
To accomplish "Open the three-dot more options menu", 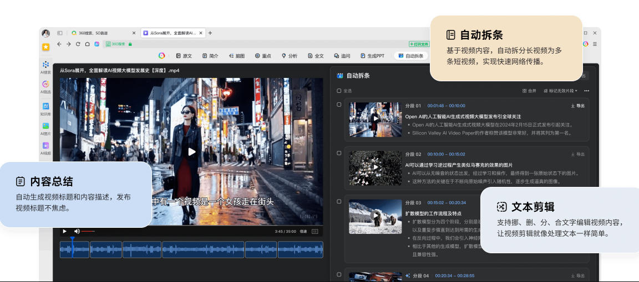I will point(586,91).
